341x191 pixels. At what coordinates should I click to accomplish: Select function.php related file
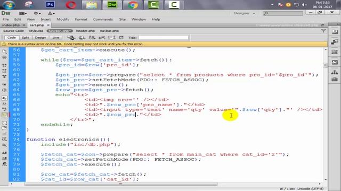[60, 31]
